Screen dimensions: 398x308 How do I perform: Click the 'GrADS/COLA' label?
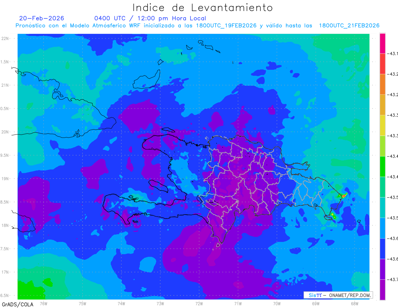point(18,304)
